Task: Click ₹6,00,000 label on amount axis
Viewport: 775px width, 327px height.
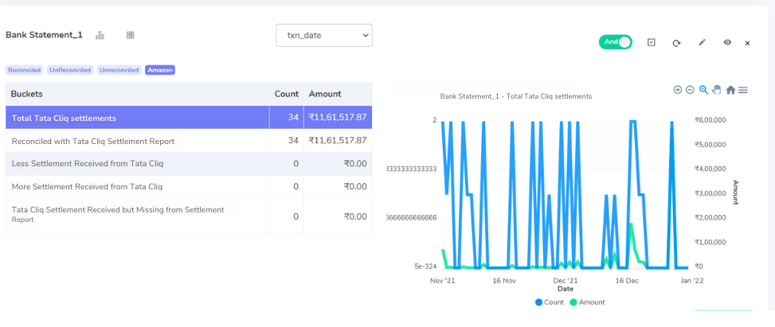Action: (x=710, y=120)
